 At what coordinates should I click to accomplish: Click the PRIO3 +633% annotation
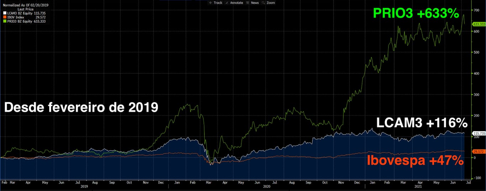tap(416, 13)
